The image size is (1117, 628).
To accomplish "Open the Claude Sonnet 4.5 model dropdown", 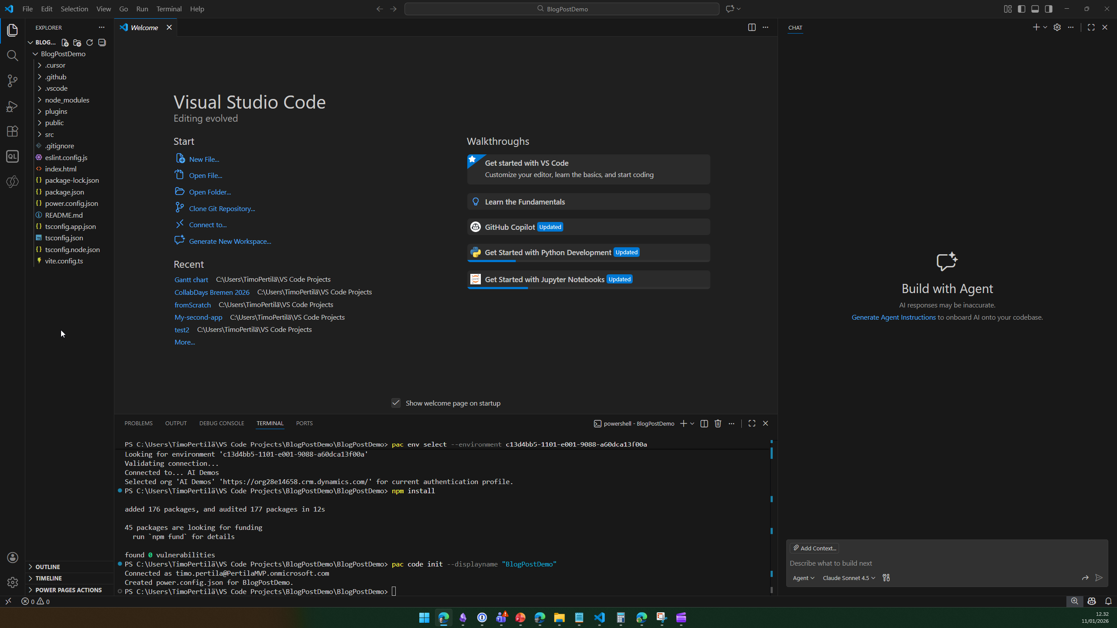I will coord(849,578).
